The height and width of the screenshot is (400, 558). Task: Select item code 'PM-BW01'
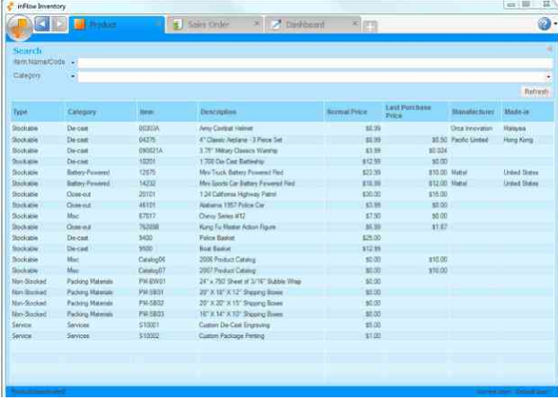pos(152,281)
